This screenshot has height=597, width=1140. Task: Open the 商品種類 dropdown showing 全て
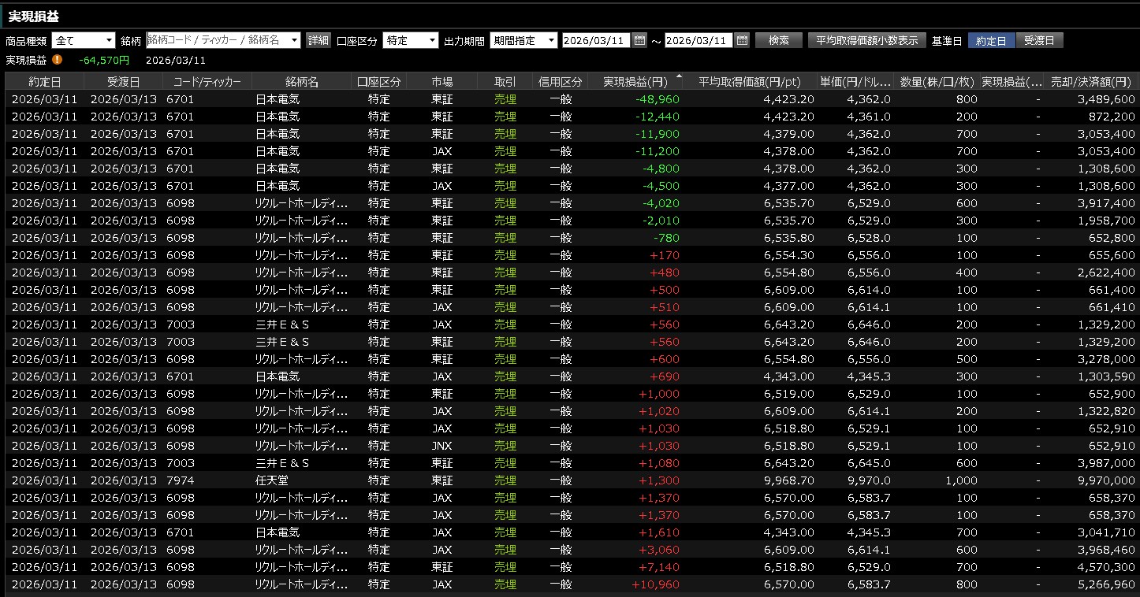(x=84, y=40)
